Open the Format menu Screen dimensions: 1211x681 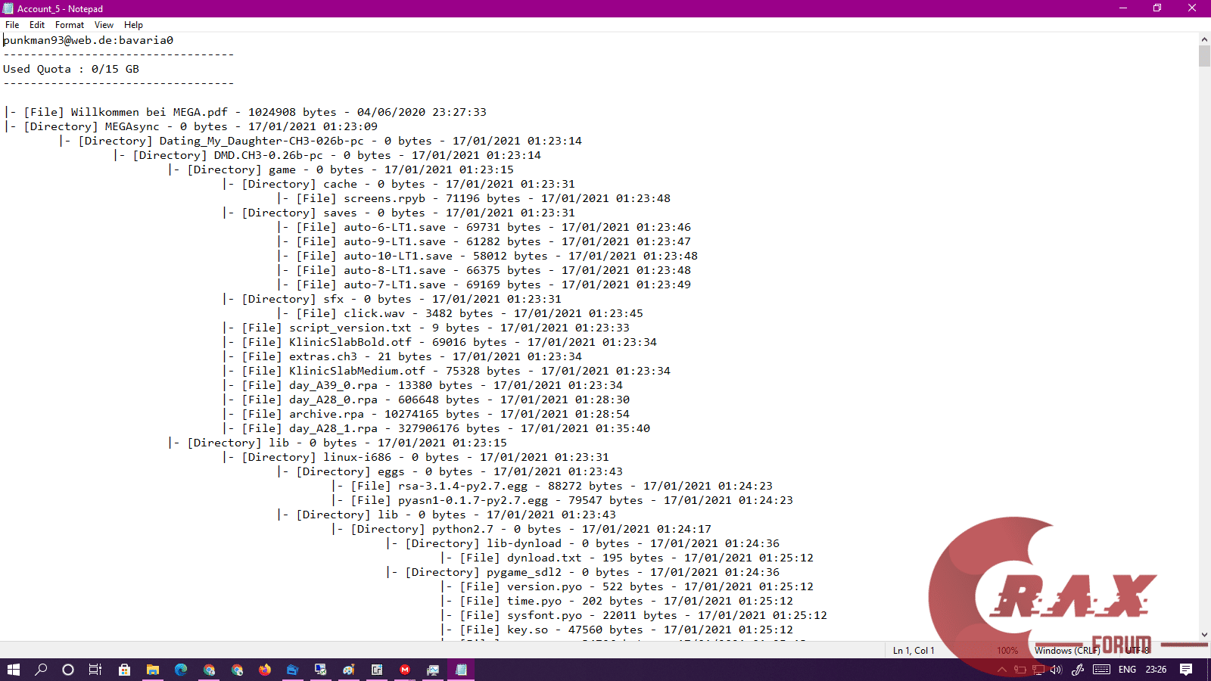(70, 25)
